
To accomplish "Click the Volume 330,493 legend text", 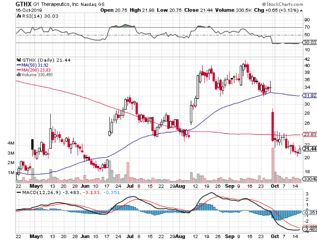I will 37,75.
